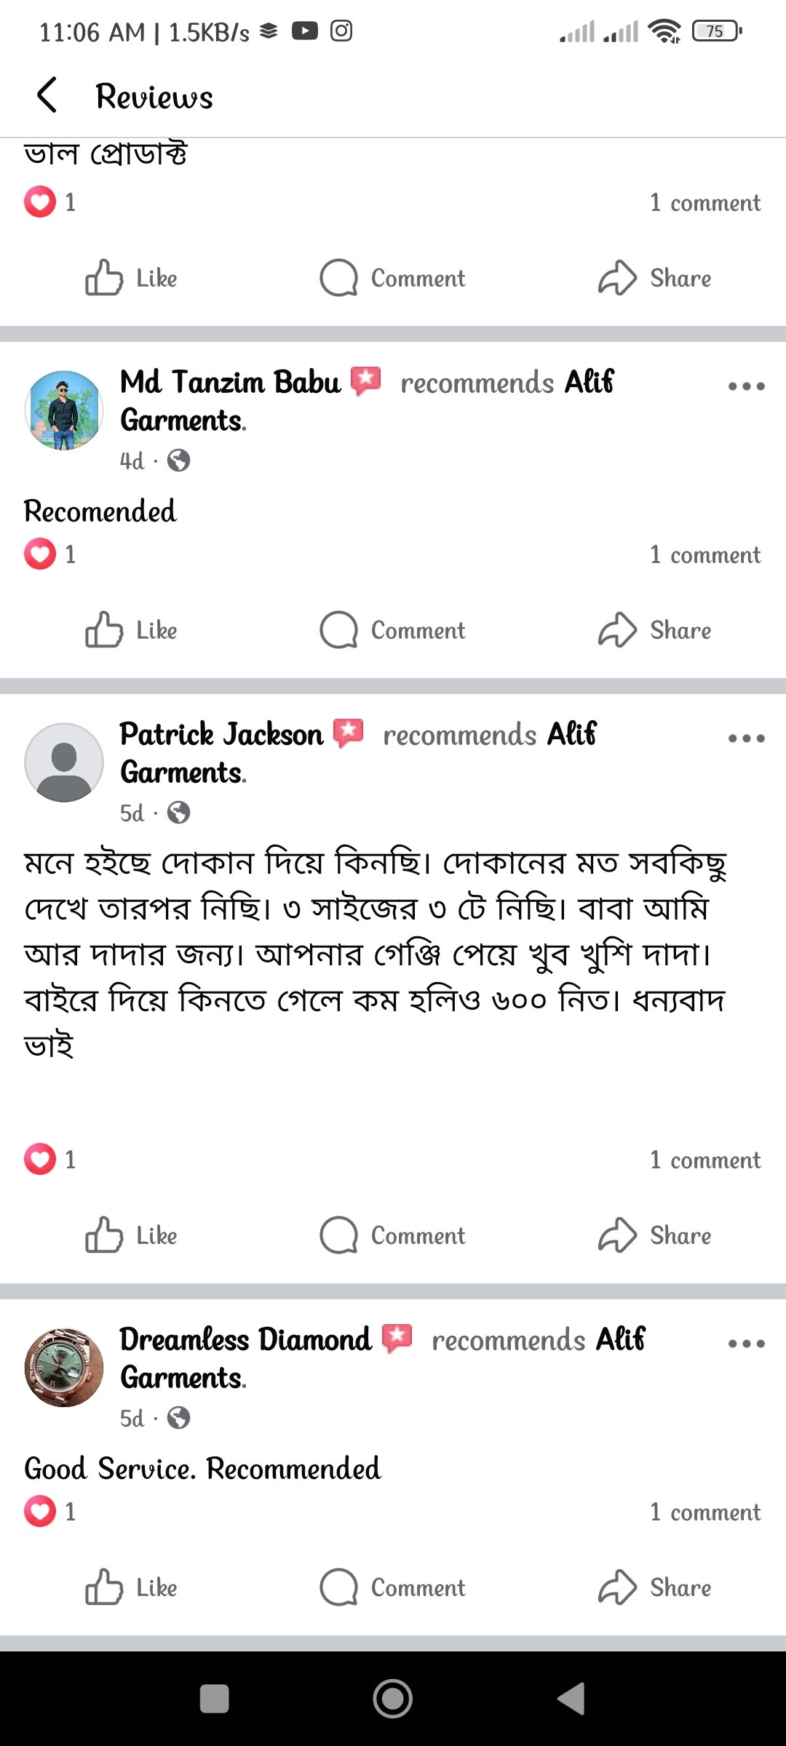Like Patrick Jackson's review
The height and width of the screenshot is (1746, 786).
pyautogui.click(x=131, y=1235)
